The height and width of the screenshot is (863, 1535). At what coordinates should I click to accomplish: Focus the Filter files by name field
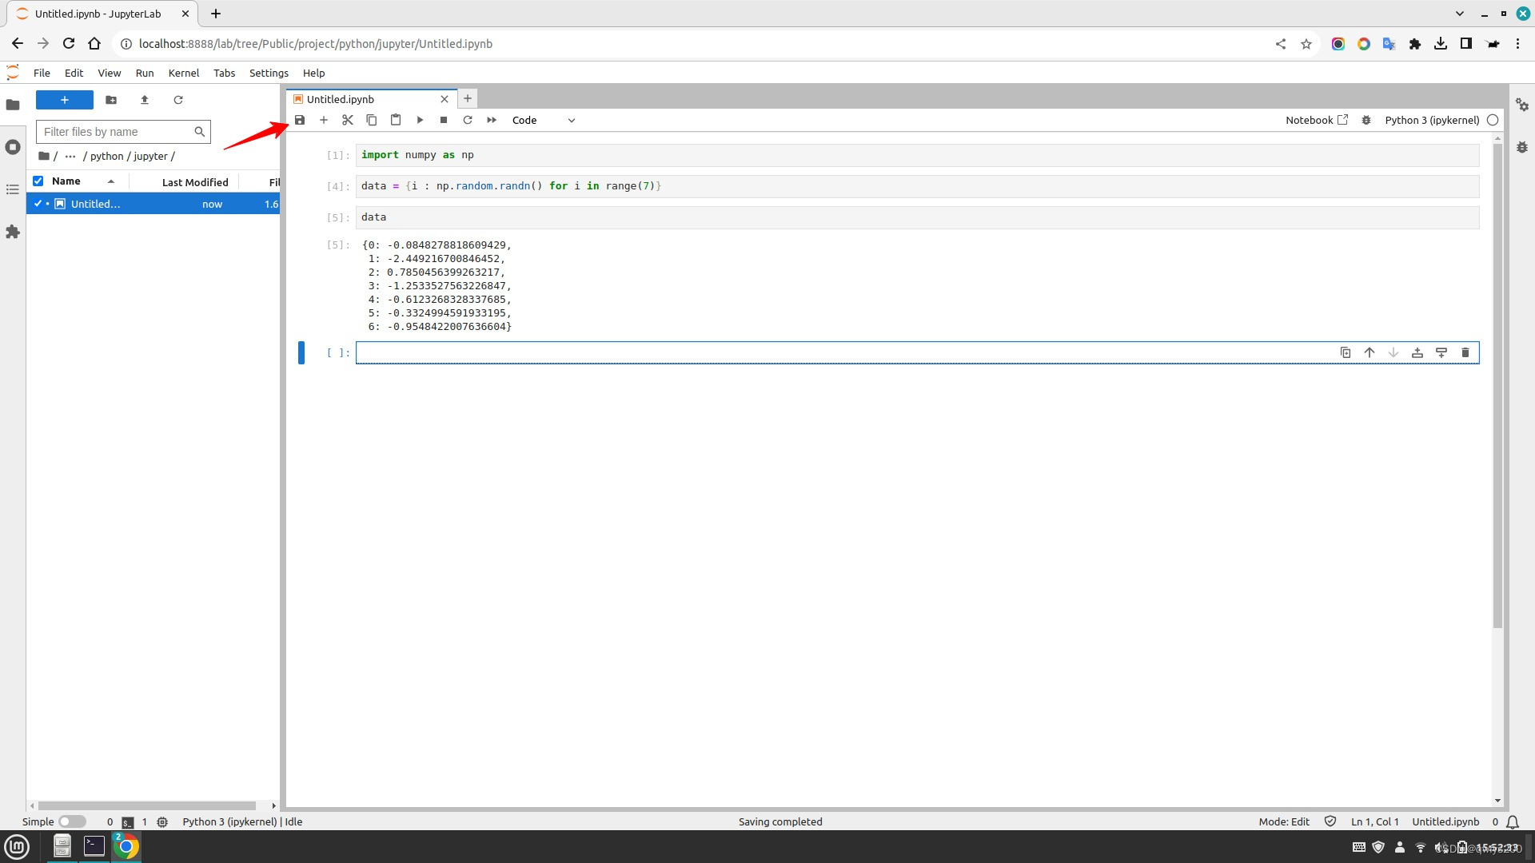[123, 132]
